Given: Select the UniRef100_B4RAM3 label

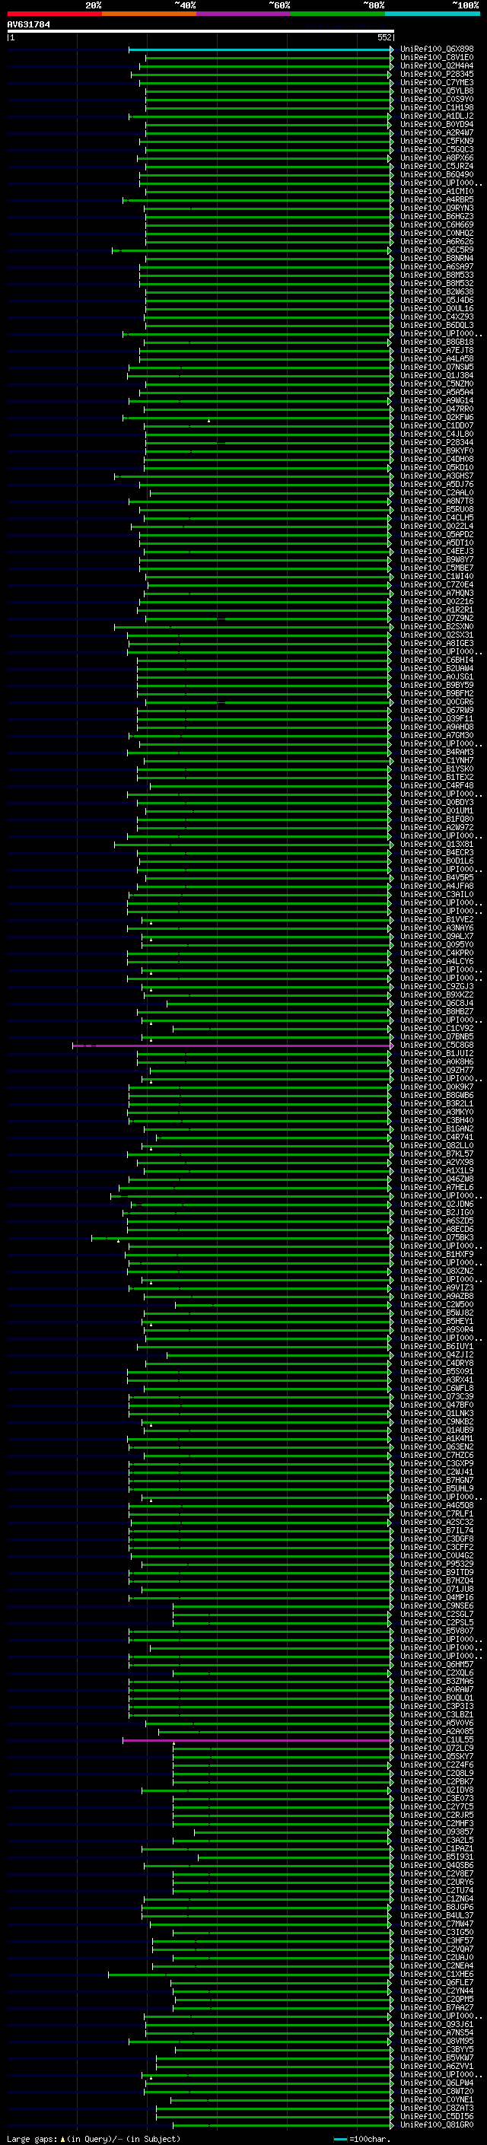Looking at the screenshot, I should click(437, 752).
